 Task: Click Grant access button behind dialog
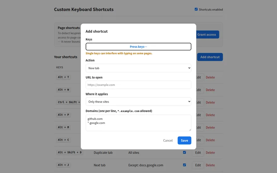click(207, 34)
